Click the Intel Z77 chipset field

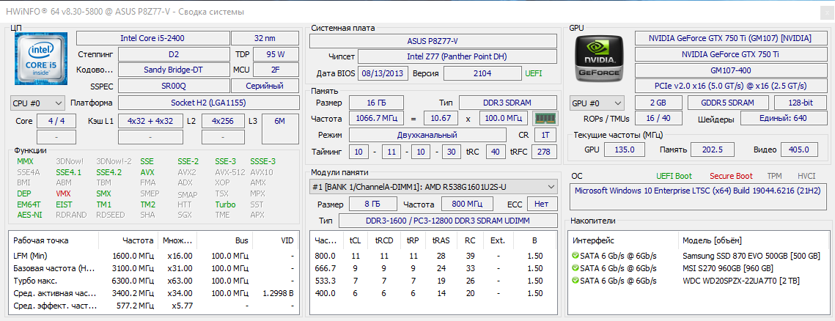point(457,56)
